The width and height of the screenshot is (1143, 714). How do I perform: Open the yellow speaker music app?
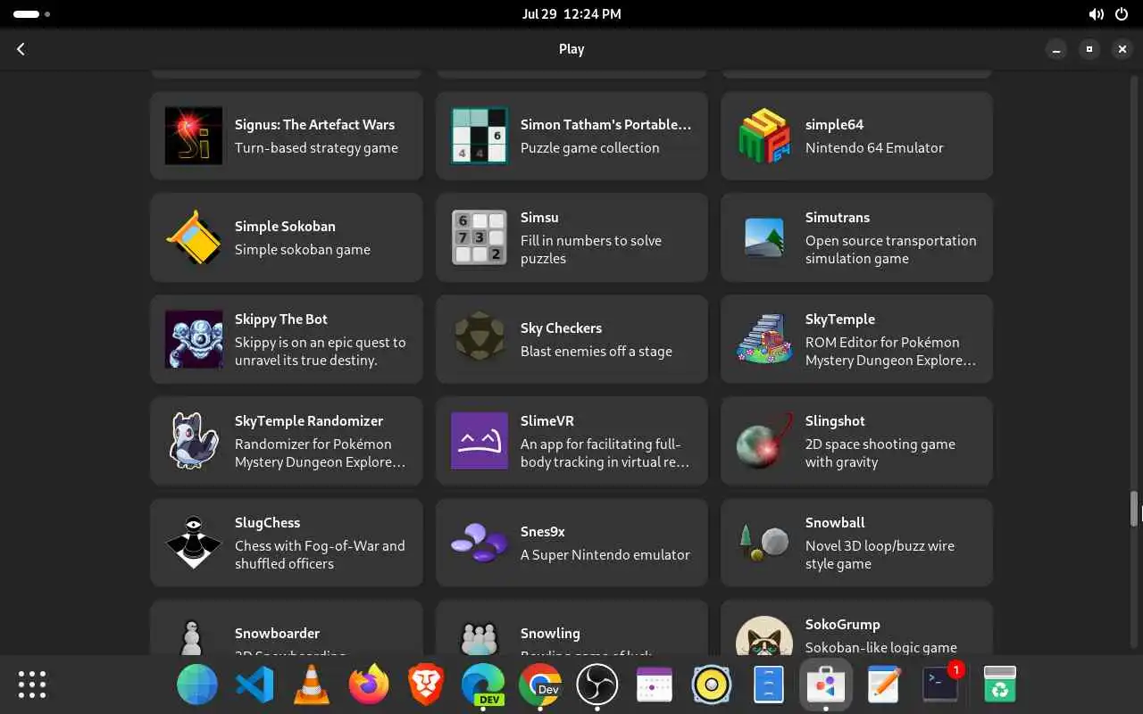pos(712,685)
